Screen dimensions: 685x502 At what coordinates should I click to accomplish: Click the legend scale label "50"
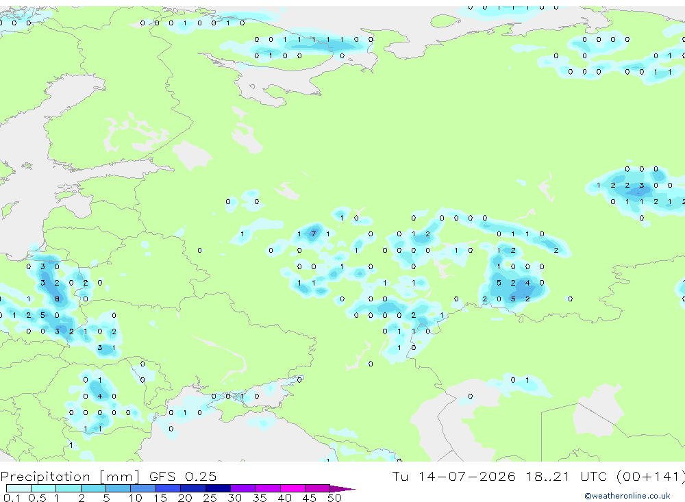(334, 498)
